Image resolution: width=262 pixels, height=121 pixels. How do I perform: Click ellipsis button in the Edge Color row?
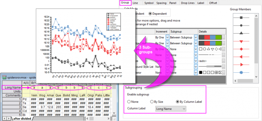pos(224,43)
